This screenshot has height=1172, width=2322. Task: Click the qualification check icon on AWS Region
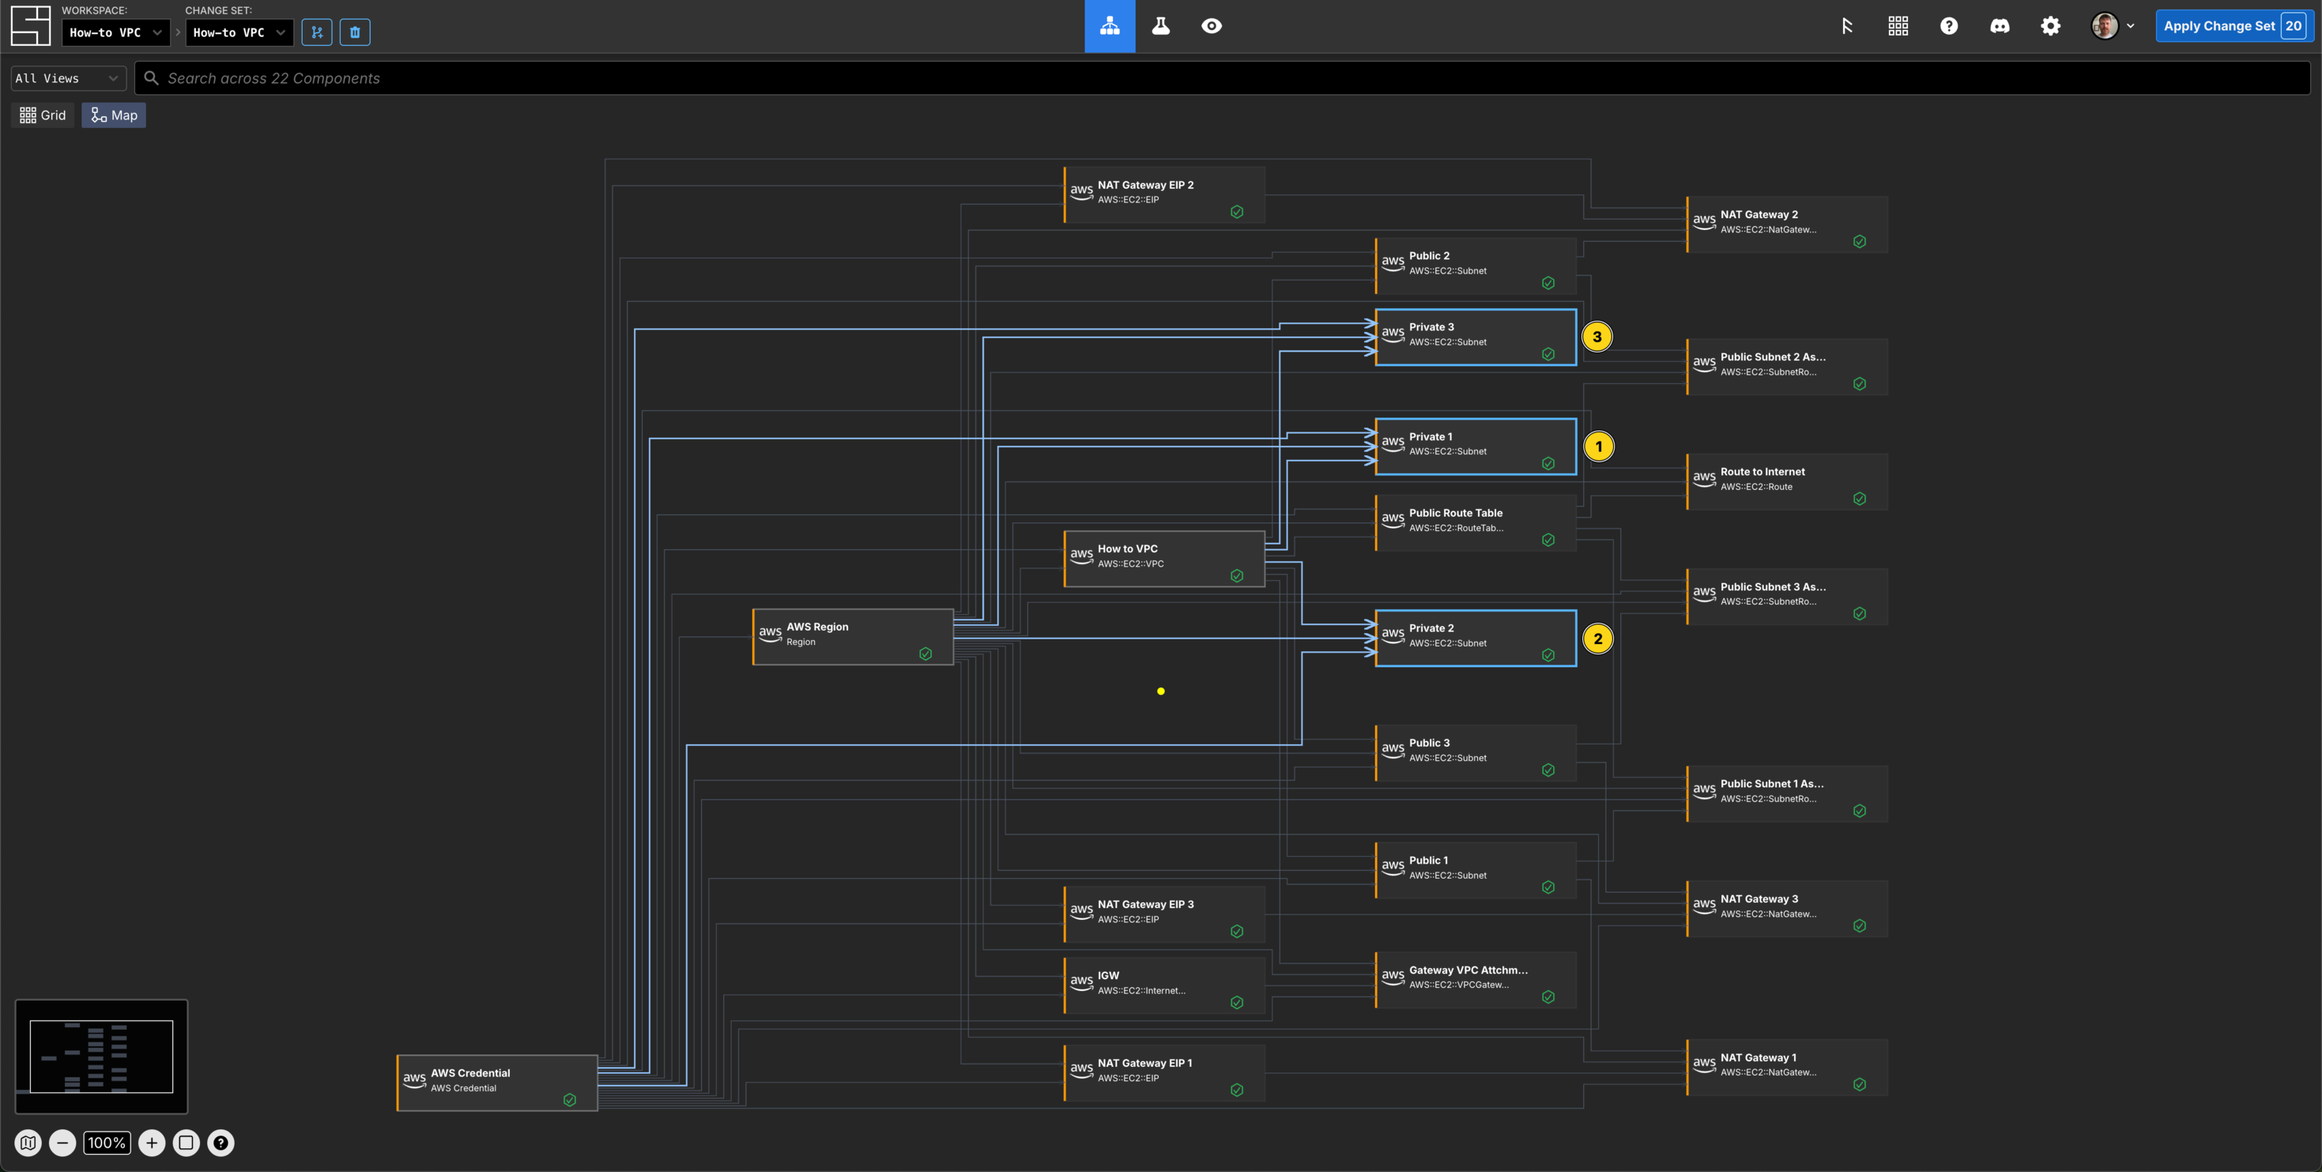click(x=925, y=654)
